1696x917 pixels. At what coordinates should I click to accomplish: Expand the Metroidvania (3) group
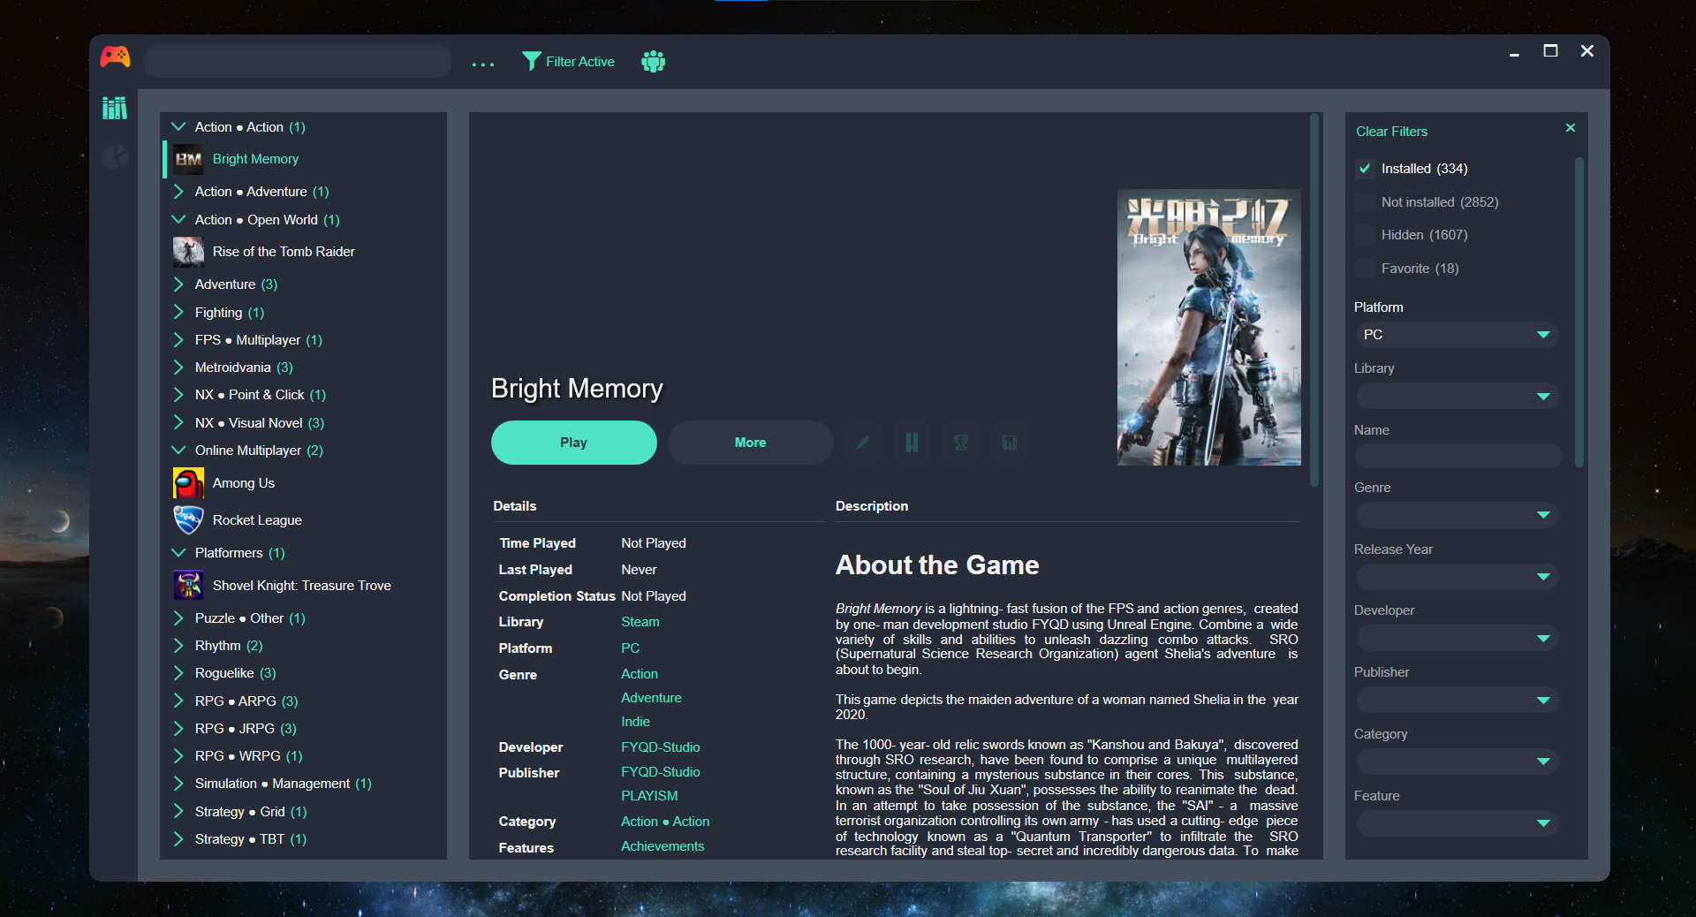point(178,368)
